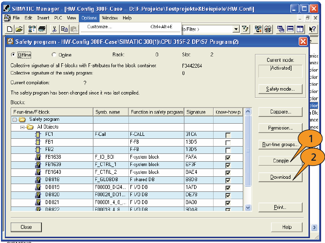The height and width of the screenshot is (243, 325).
Task: Click the Close button in dialog
Action: tap(26, 227)
